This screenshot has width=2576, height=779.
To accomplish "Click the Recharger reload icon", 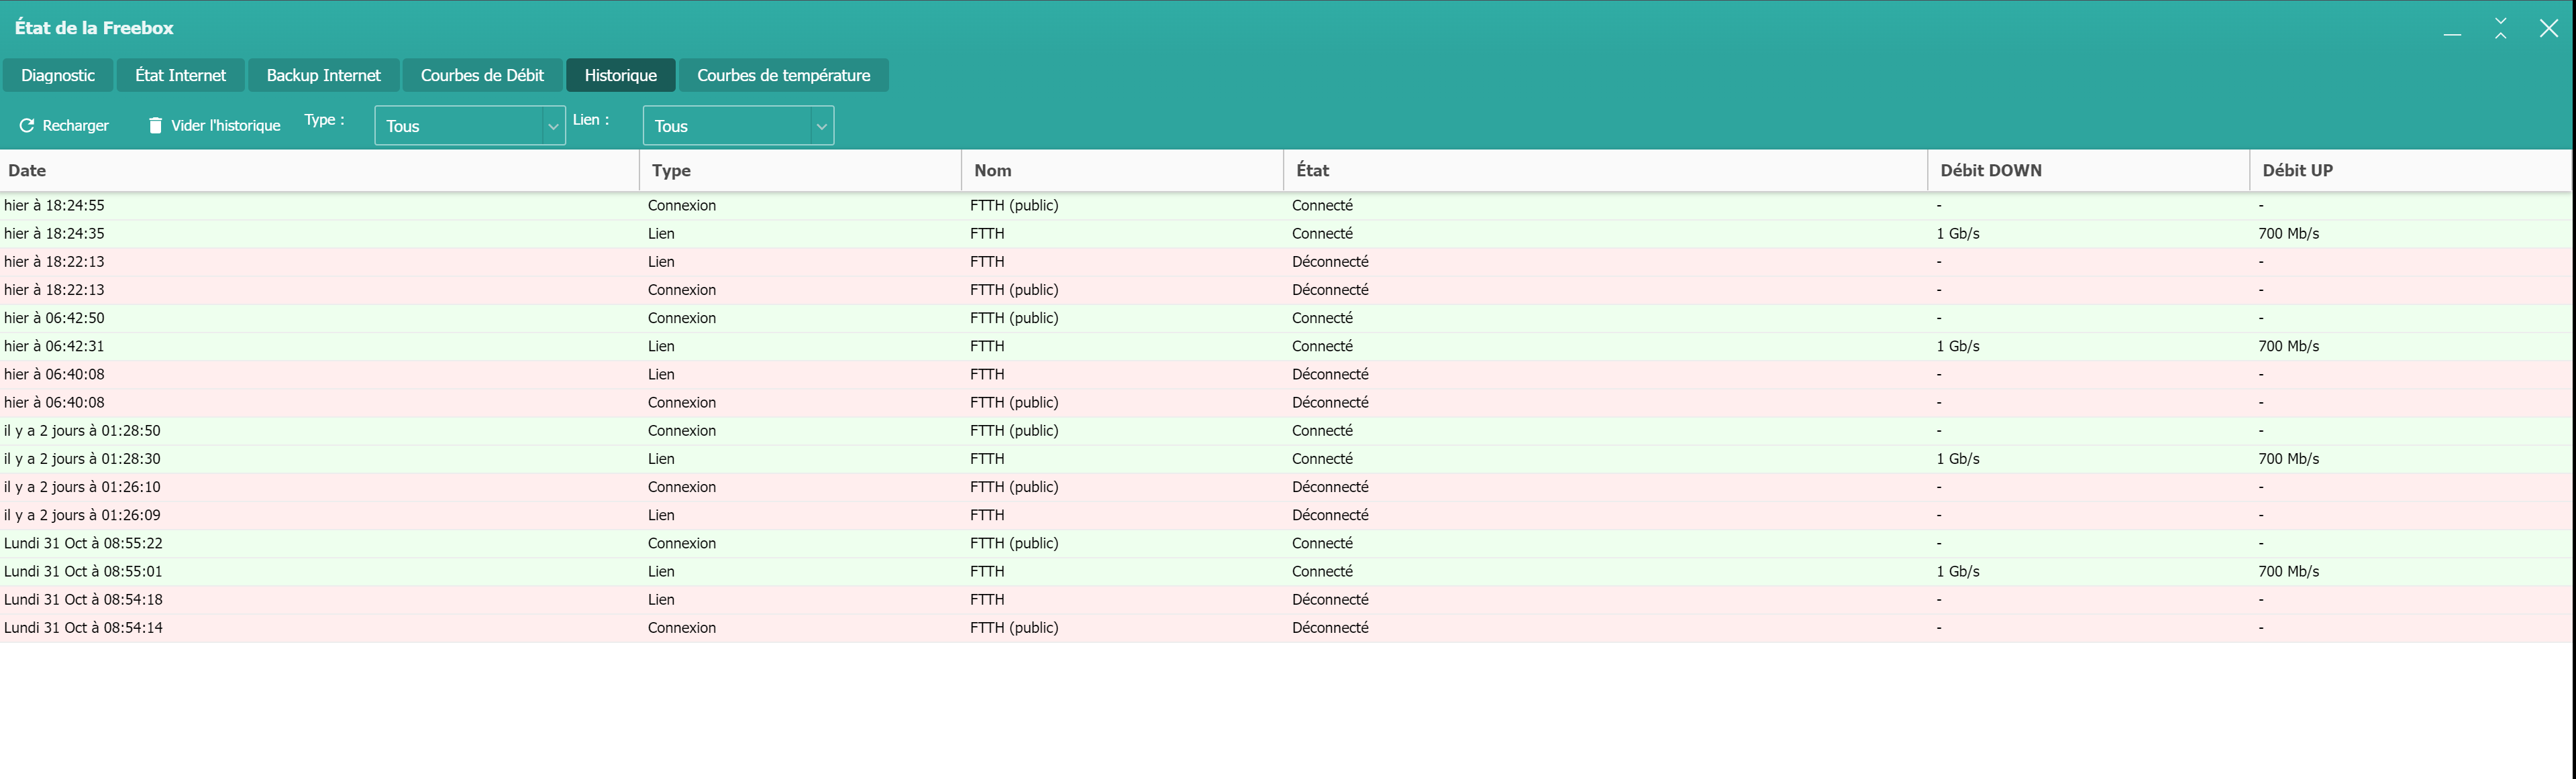I will pyautogui.click(x=27, y=125).
